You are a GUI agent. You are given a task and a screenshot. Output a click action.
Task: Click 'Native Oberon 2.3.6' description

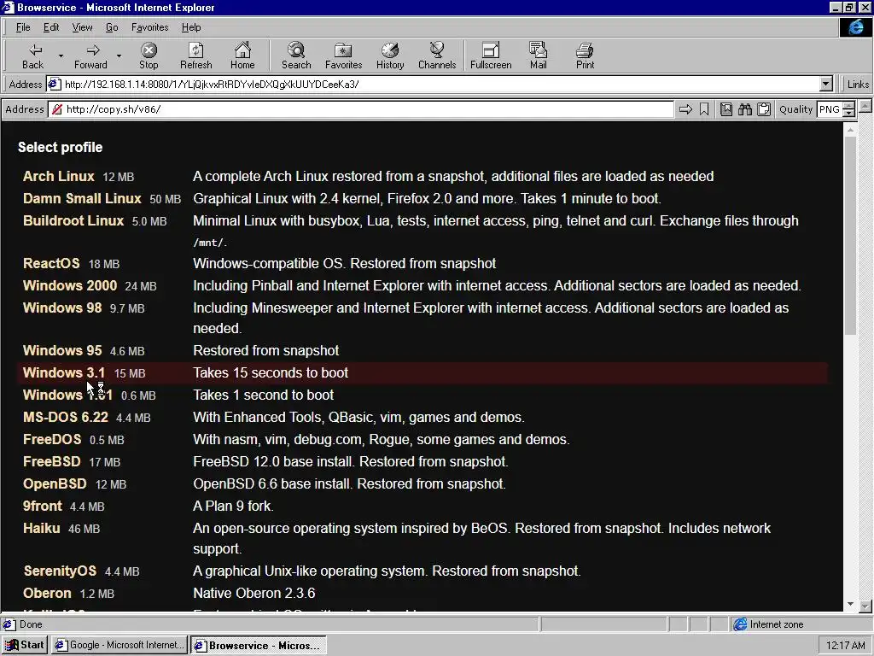254,594
